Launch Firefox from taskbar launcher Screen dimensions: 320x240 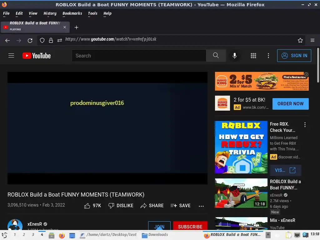pyautogui.click(x=62, y=235)
